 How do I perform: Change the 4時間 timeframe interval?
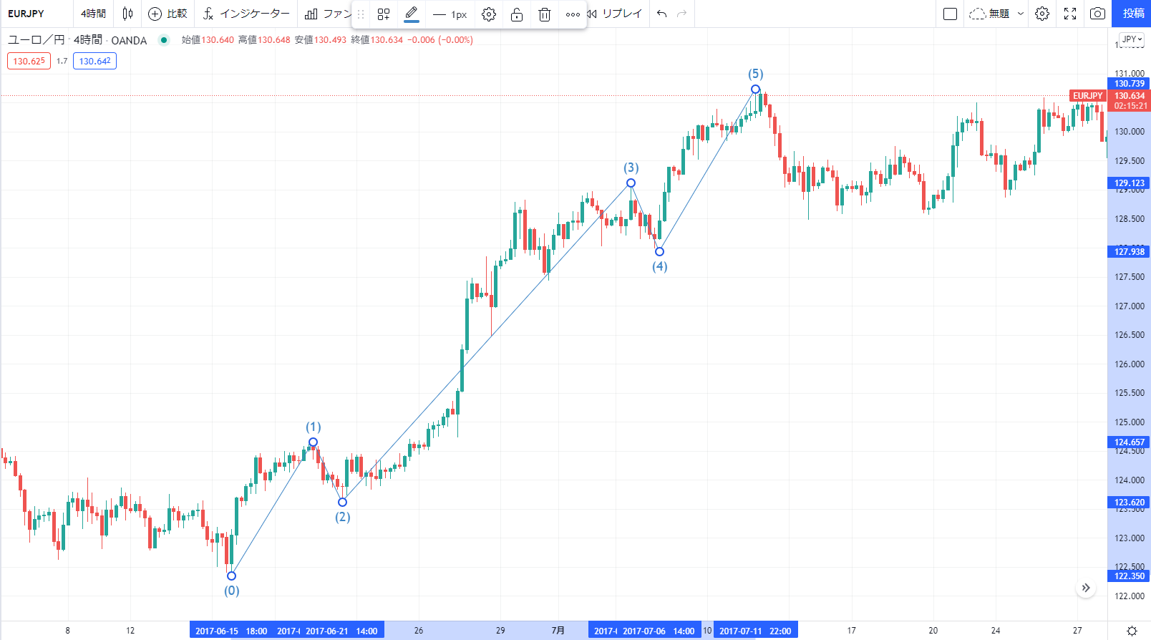click(x=93, y=14)
